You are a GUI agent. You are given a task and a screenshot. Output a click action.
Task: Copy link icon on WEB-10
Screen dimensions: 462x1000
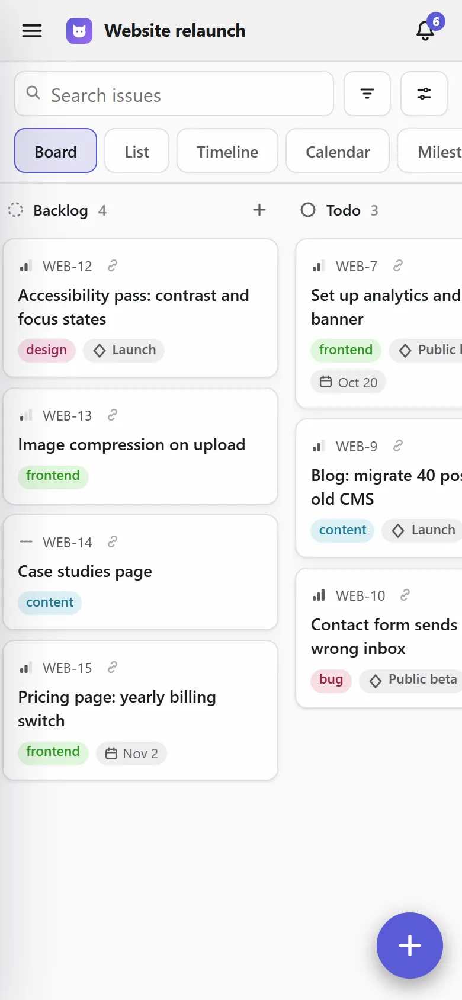[405, 595]
